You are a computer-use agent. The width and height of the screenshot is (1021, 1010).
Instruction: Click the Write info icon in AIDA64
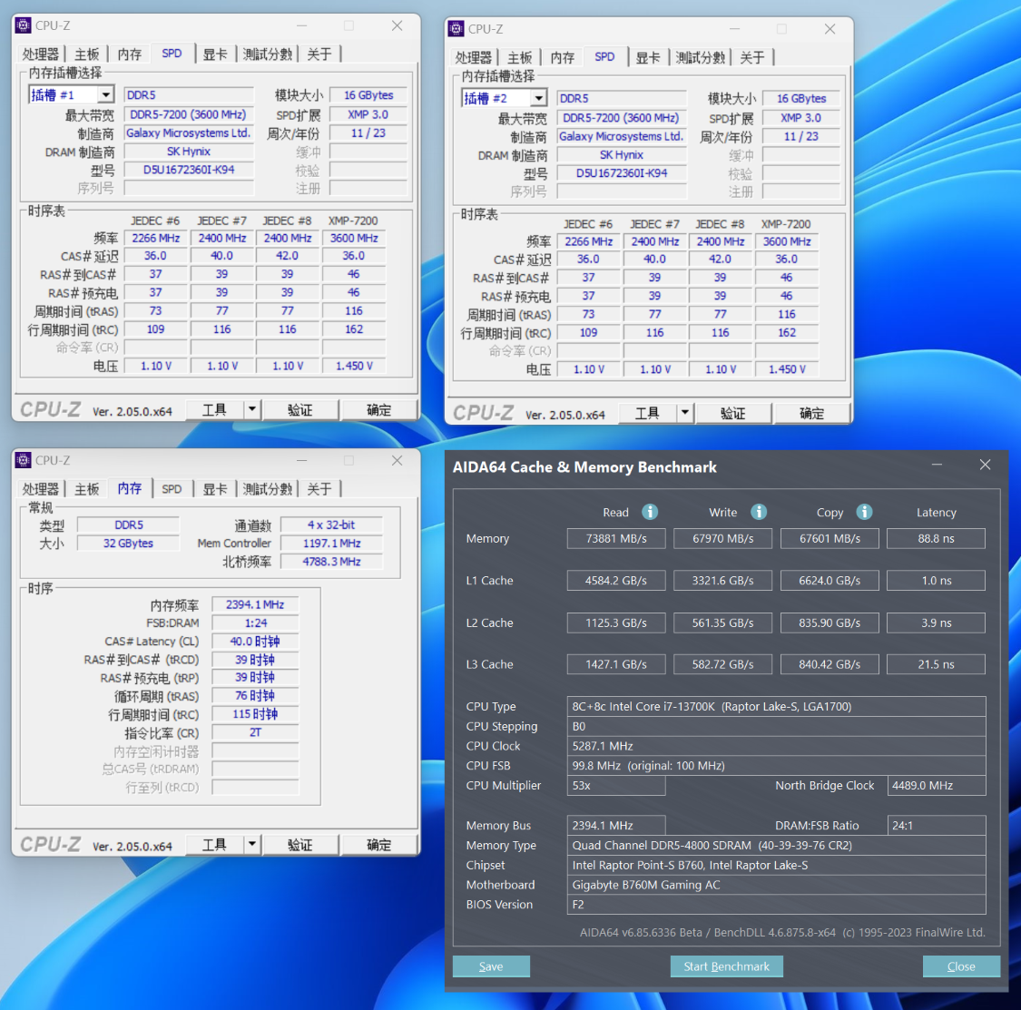coord(758,512)
